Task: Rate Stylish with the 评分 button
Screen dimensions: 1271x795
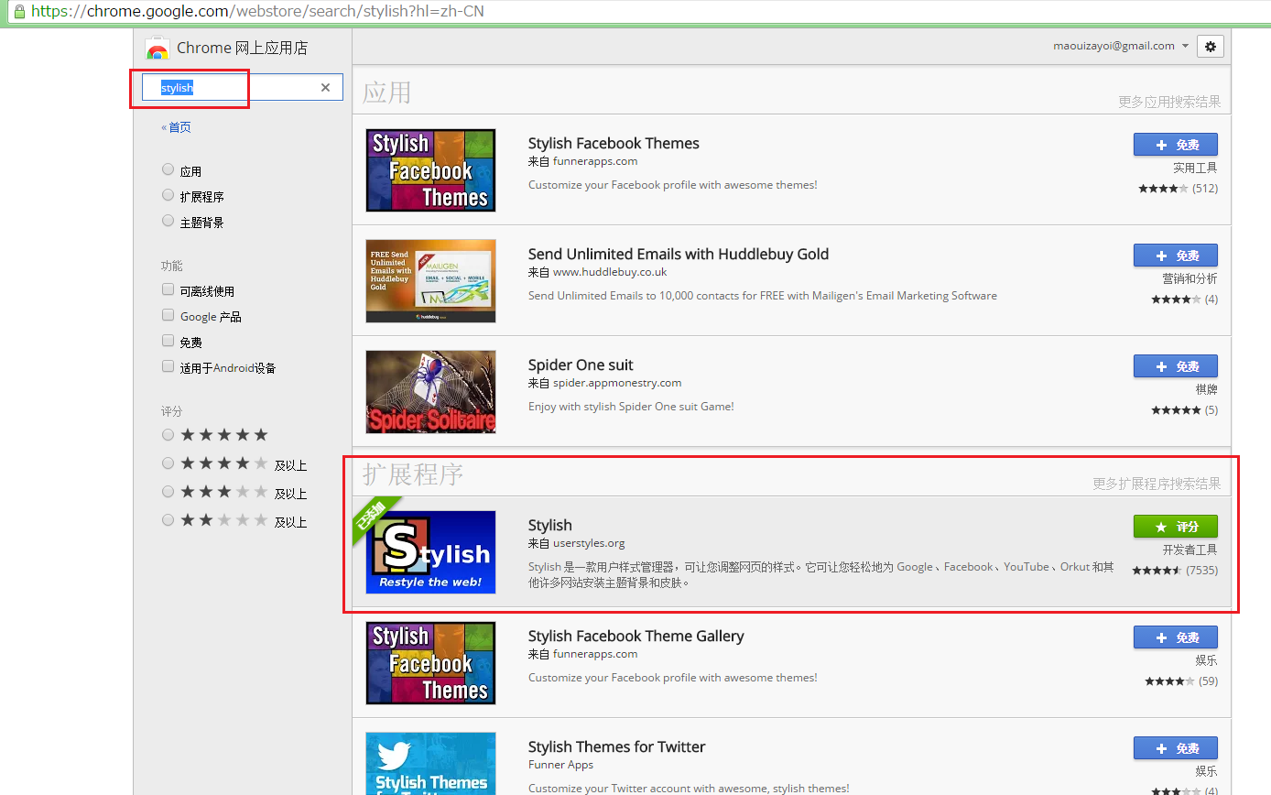Action: [x=1176, y=527]
